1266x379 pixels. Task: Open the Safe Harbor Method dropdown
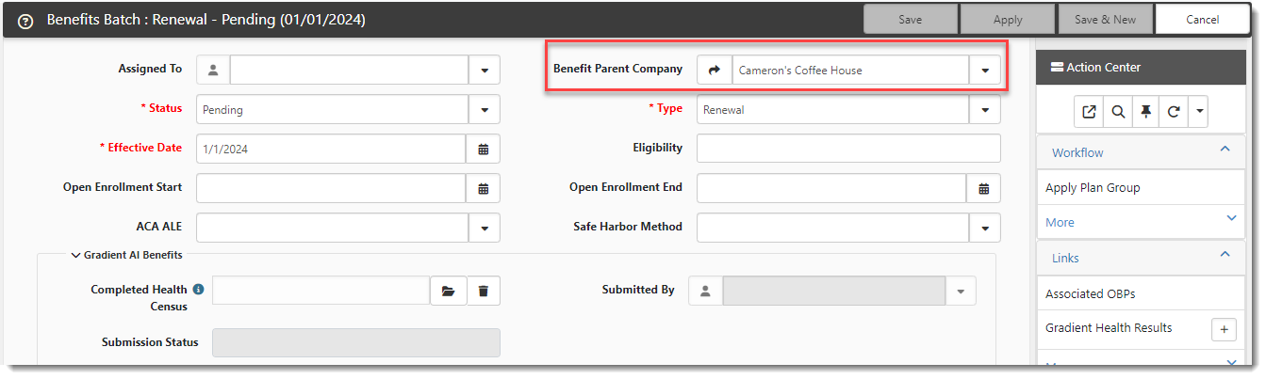(985, 228)
